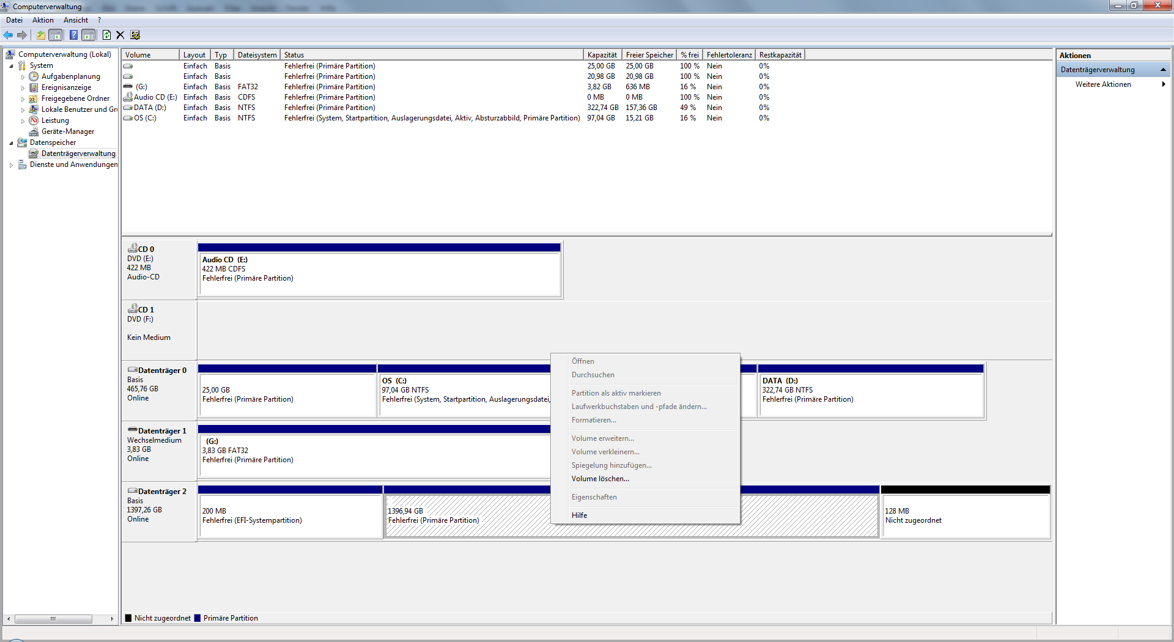Click 'Weitere Aktionen' in Actions pane

pos(1103,84)
